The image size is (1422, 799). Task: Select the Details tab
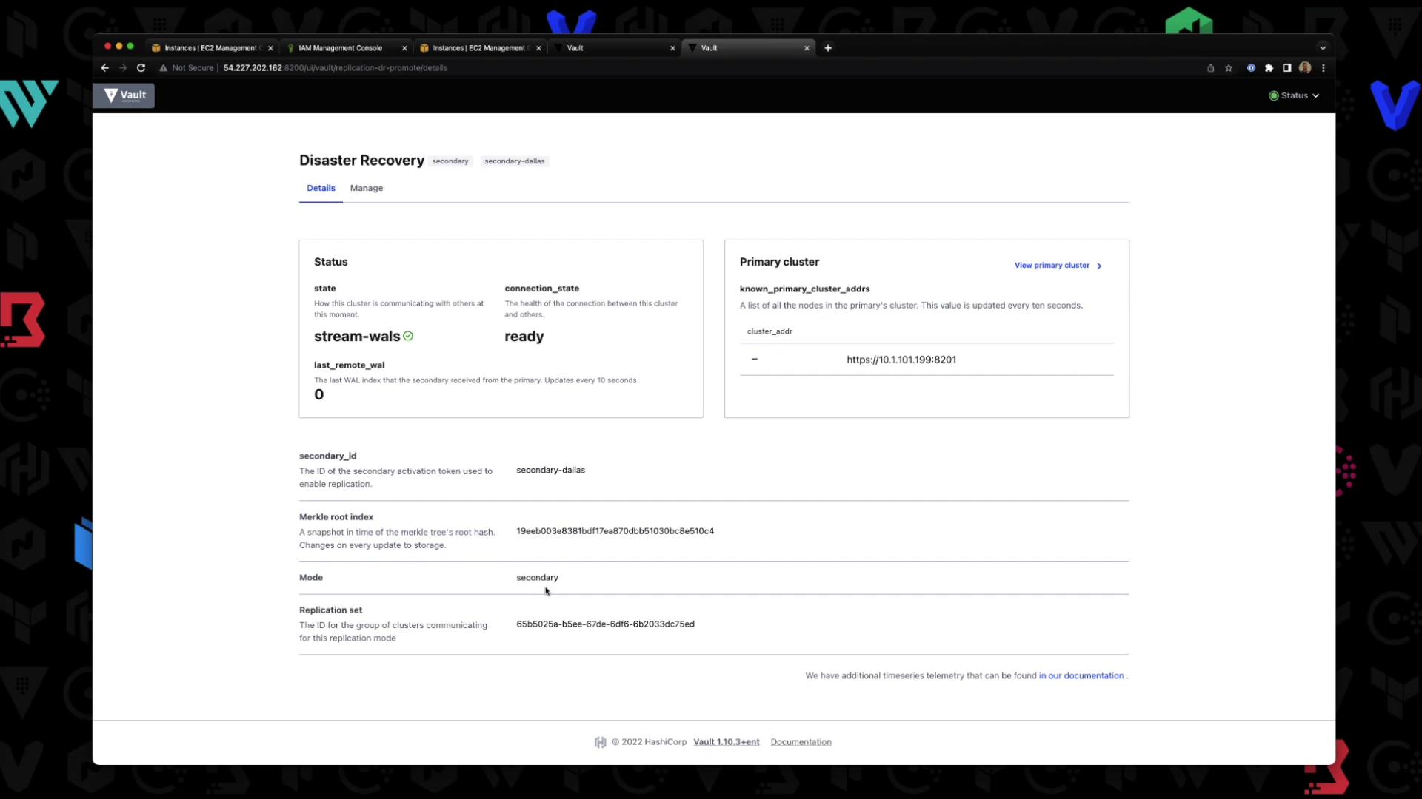(x=321, y=188)
